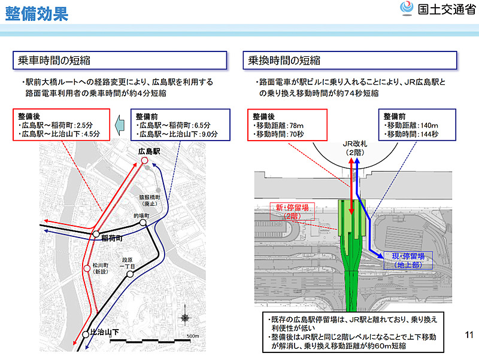Click the 既存の広島駅停留場 note at the bottom
Viewport: 479px width, 359px height.
[353, 324]
